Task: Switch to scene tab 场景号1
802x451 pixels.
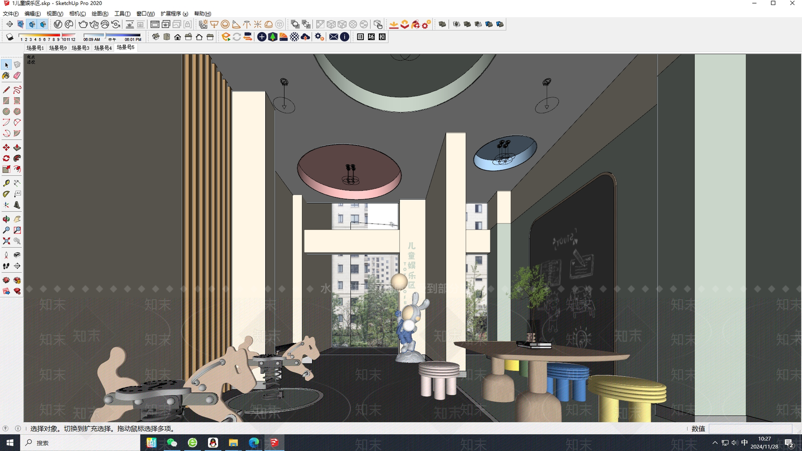Action: tap(35, 48)
